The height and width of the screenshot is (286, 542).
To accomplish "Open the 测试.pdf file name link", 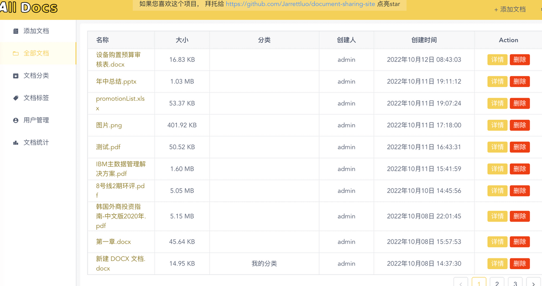I will 108,147.
